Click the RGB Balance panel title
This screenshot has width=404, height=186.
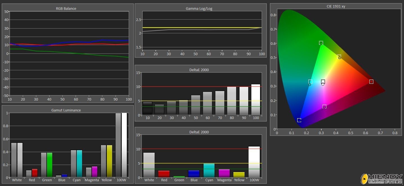[x=66, y=8]
